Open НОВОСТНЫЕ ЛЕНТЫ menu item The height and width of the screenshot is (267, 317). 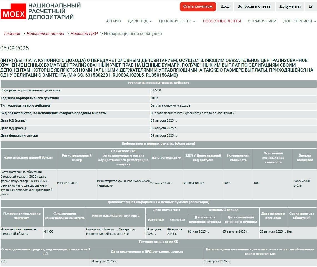[222, 21]
